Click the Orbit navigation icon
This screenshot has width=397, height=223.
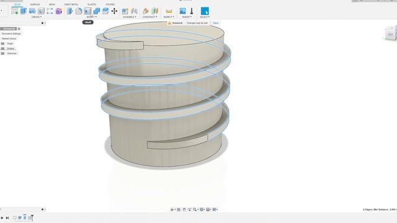[172, 209]
